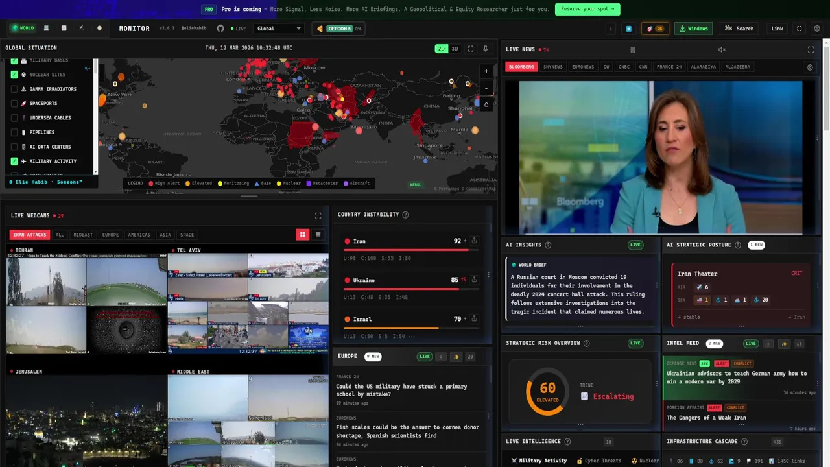Select the pickaxe variant icon in header
Screen dimensions: 830x467
(81, 28)
